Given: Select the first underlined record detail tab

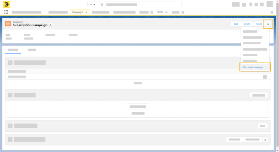Looking at the screenshot, I should (x=13, y=50).
